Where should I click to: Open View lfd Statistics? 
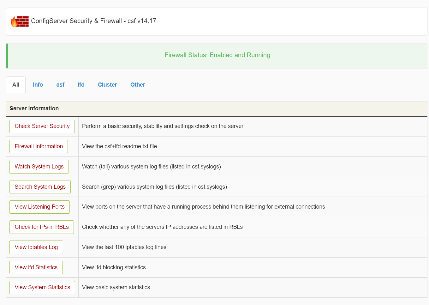click(36, 267)
